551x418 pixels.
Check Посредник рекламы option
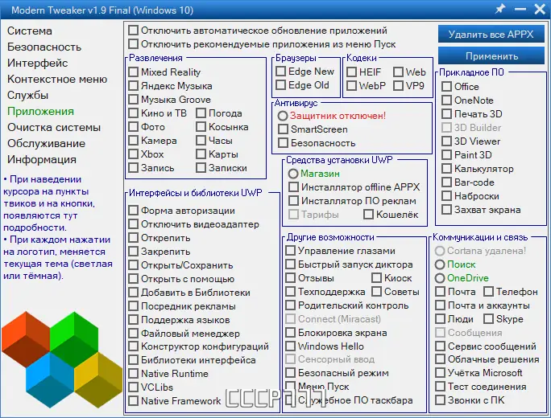click(133, 306)
